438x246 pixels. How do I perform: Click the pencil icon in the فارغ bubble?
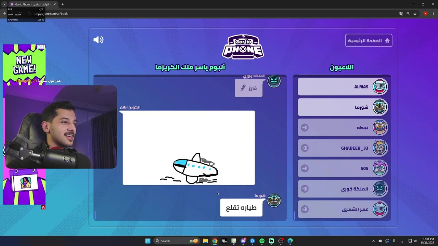pos(243,88)
